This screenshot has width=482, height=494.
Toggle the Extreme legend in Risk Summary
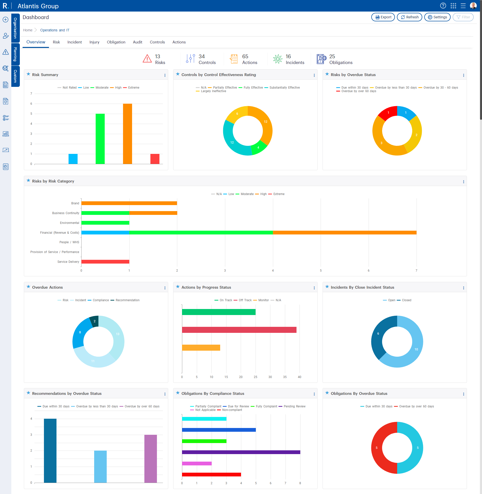point(133,88)
